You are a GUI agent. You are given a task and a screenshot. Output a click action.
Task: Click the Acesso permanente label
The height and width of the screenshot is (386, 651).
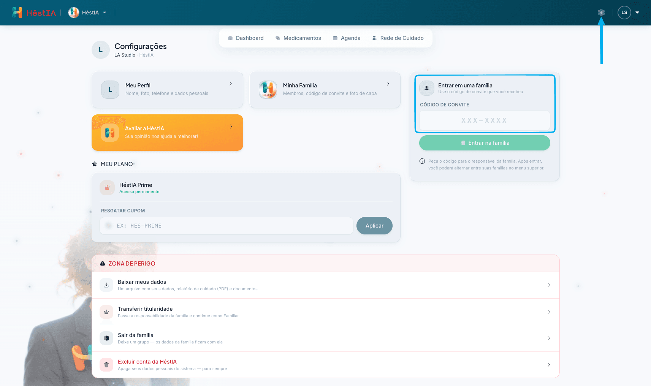coord(139,191)
